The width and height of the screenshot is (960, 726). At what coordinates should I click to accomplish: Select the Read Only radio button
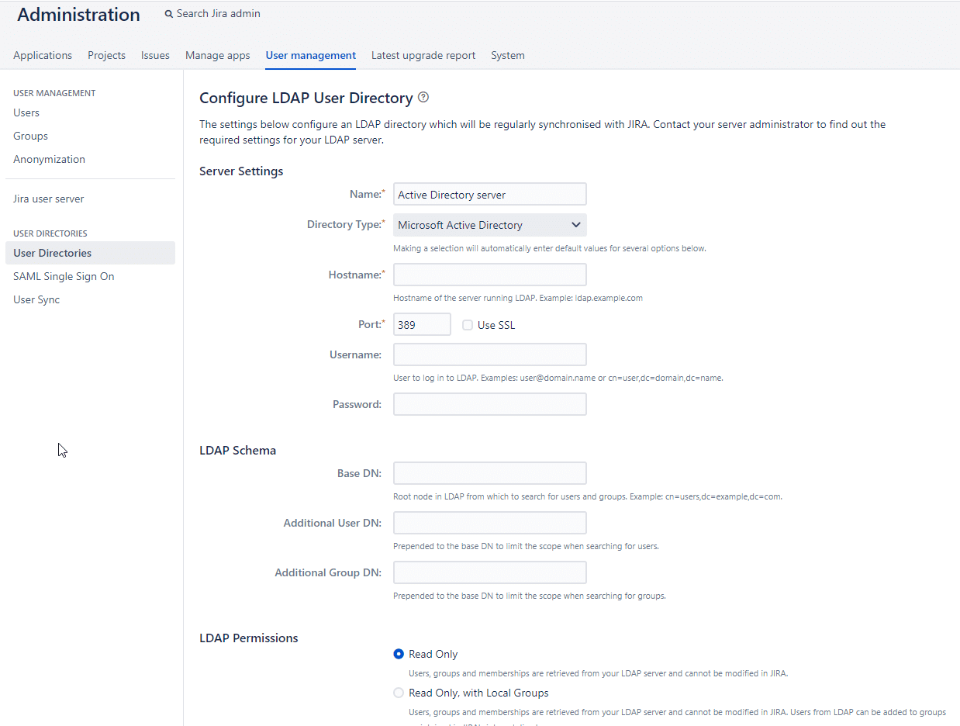click(399, 654)
